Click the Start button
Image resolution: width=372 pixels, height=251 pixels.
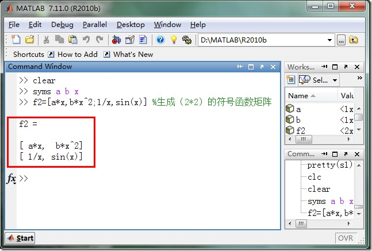20,238
